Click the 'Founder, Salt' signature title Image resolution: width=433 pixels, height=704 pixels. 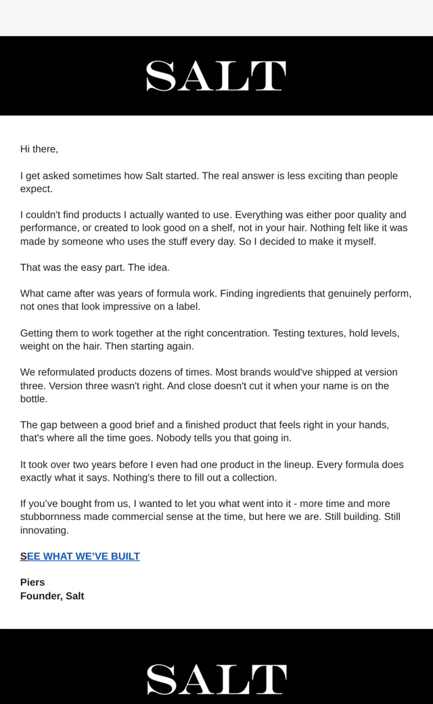(52, 596)
